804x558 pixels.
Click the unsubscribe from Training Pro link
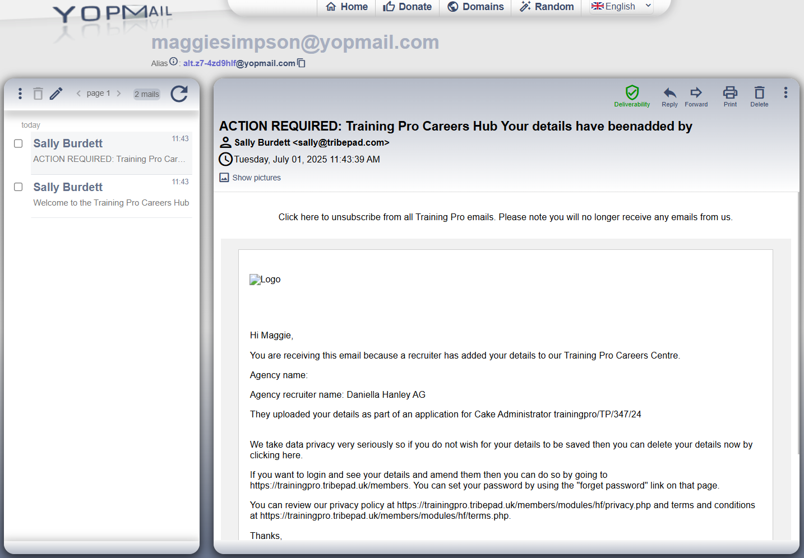(506, 217)
